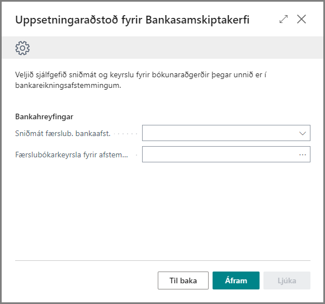325x304 pixels.
Task: Select the Færslubókarkeyrsla fyrir afstem... label
Action: (72, 155)
